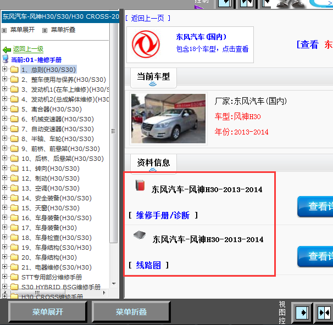Open 线路图 link
The height and width of the screenshot is (325, 333).
pyautogui.click(x=148, y=265)
